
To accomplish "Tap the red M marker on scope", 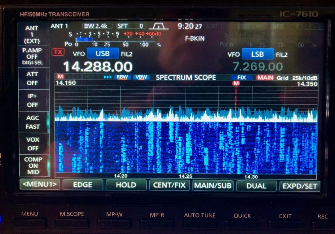I will click(236, 84).
